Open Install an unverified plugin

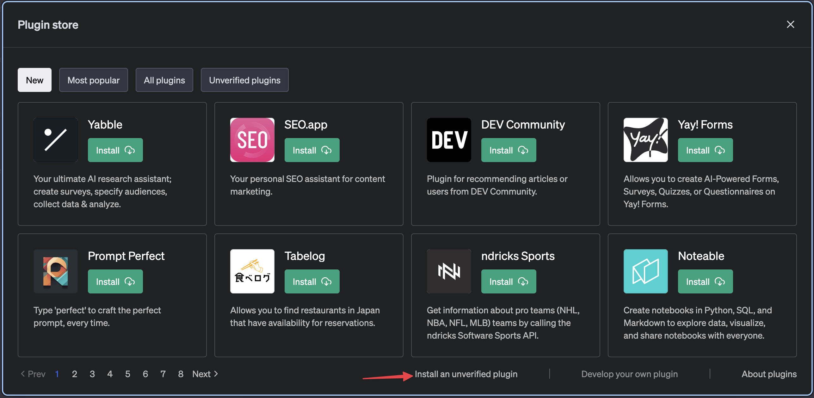pos(466,374)
